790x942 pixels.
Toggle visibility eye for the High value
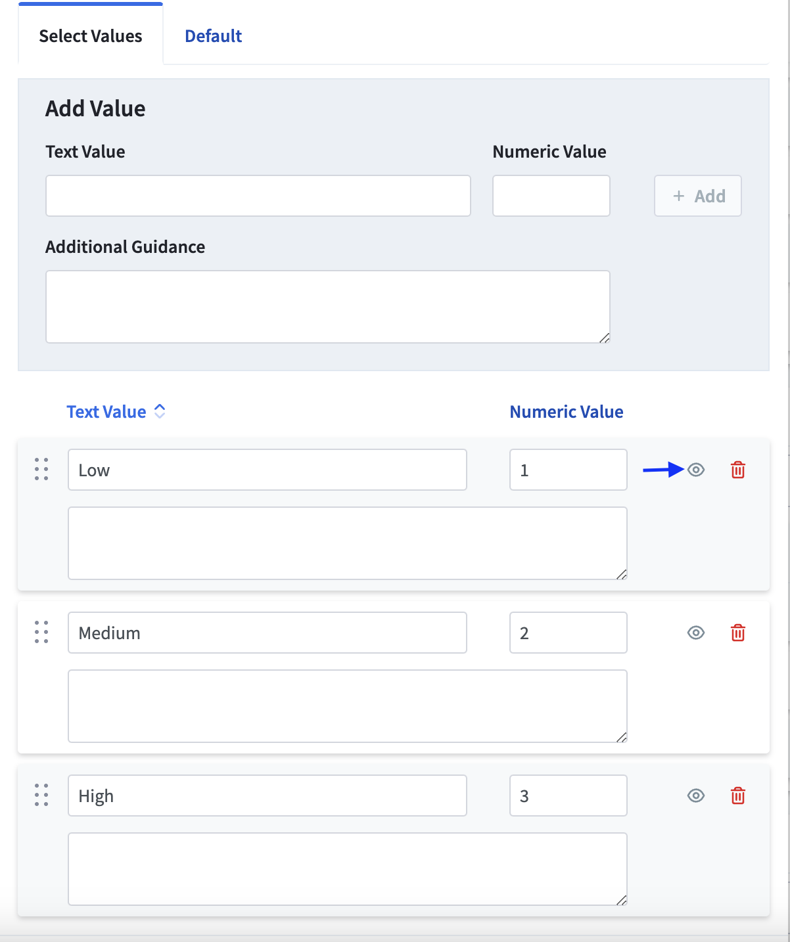pos(696,796)
